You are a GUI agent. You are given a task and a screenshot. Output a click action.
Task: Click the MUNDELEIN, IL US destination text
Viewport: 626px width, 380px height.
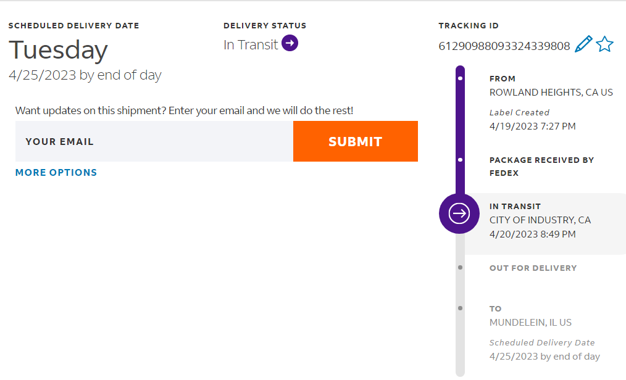coord(530,323)
